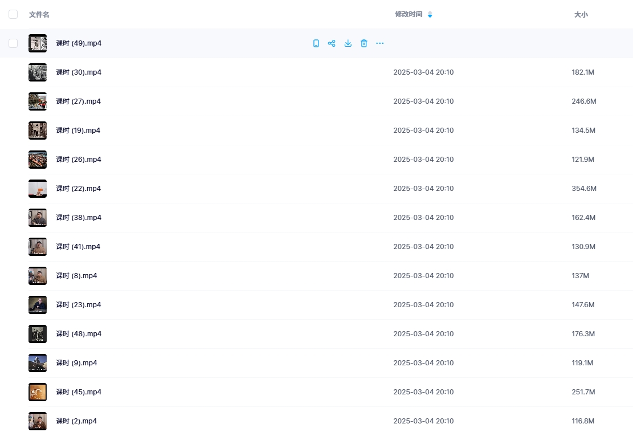
Task: Download 课时 (49).mp4 via the download icon
Action: (x=348, y=43)
